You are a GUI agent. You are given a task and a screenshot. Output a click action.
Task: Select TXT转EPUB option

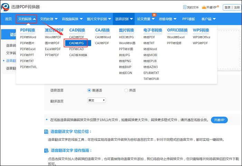151,79
